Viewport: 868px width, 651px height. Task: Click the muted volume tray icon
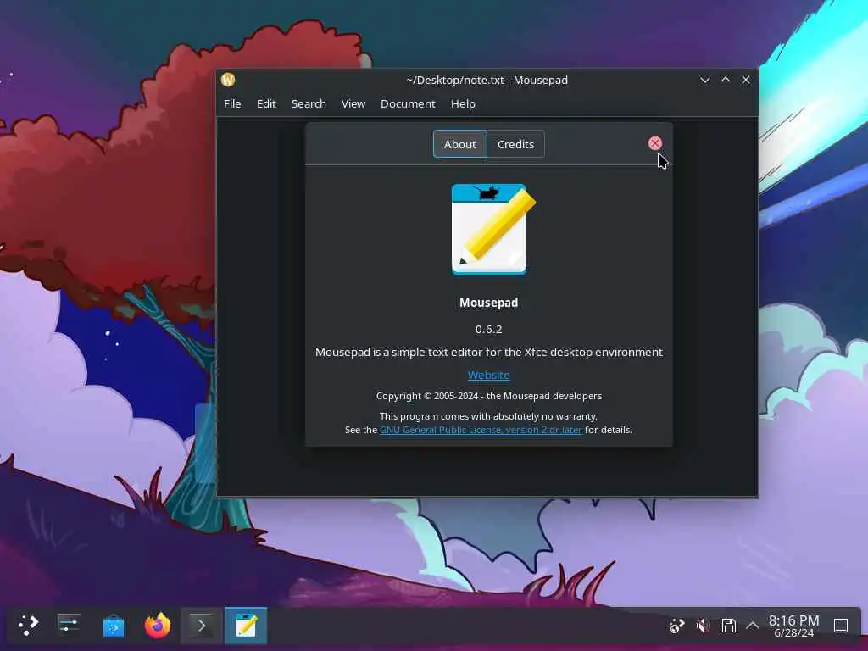tap(703, 626)
